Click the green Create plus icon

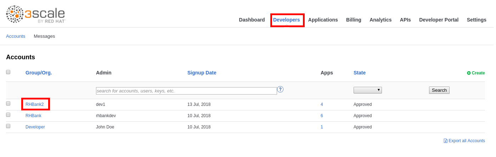point(469,73)
